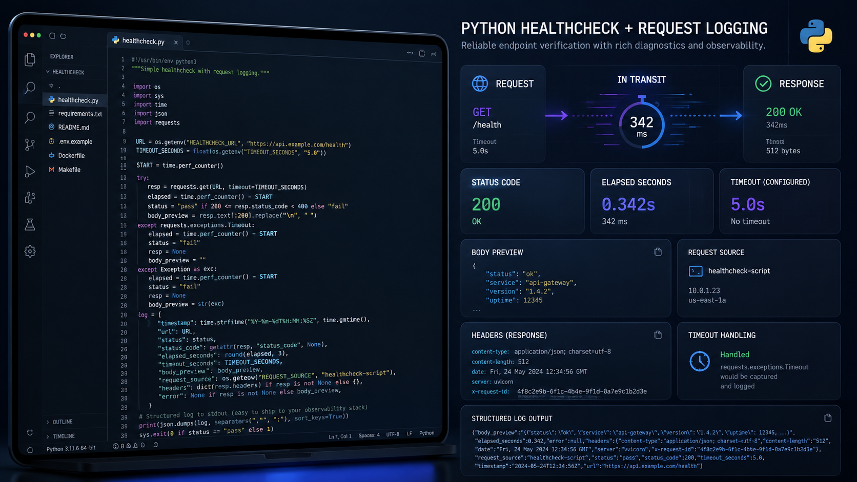
Task: Click the healthcheck-script request source label
Action: 739,271
